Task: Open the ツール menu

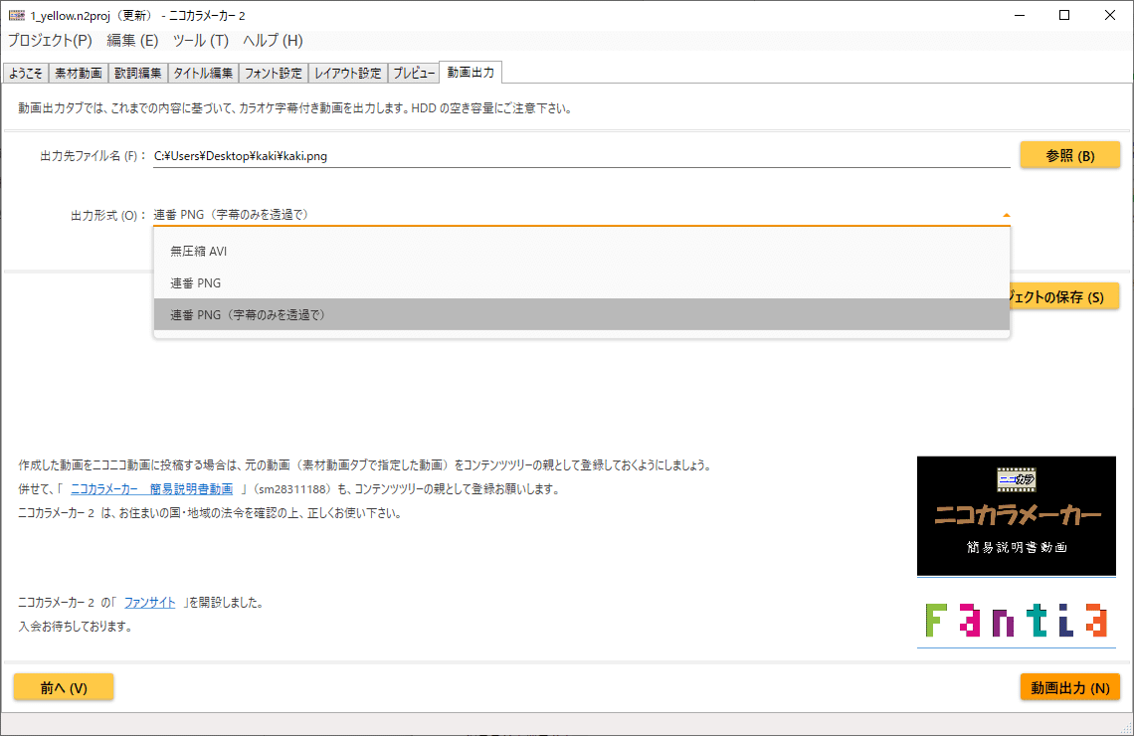Action: click(x=199, y=41)
